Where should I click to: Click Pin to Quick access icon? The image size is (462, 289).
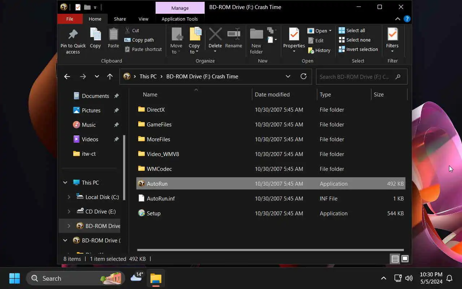[73, 34]
